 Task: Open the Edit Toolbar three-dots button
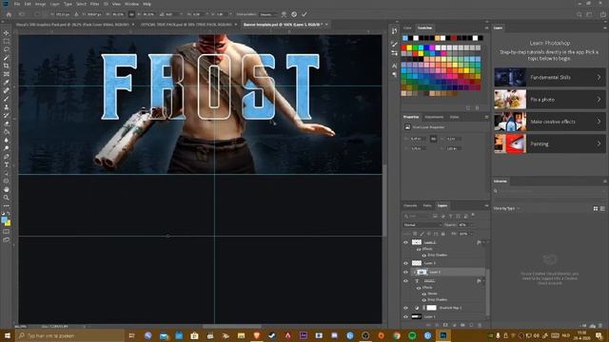coord(7,206)
